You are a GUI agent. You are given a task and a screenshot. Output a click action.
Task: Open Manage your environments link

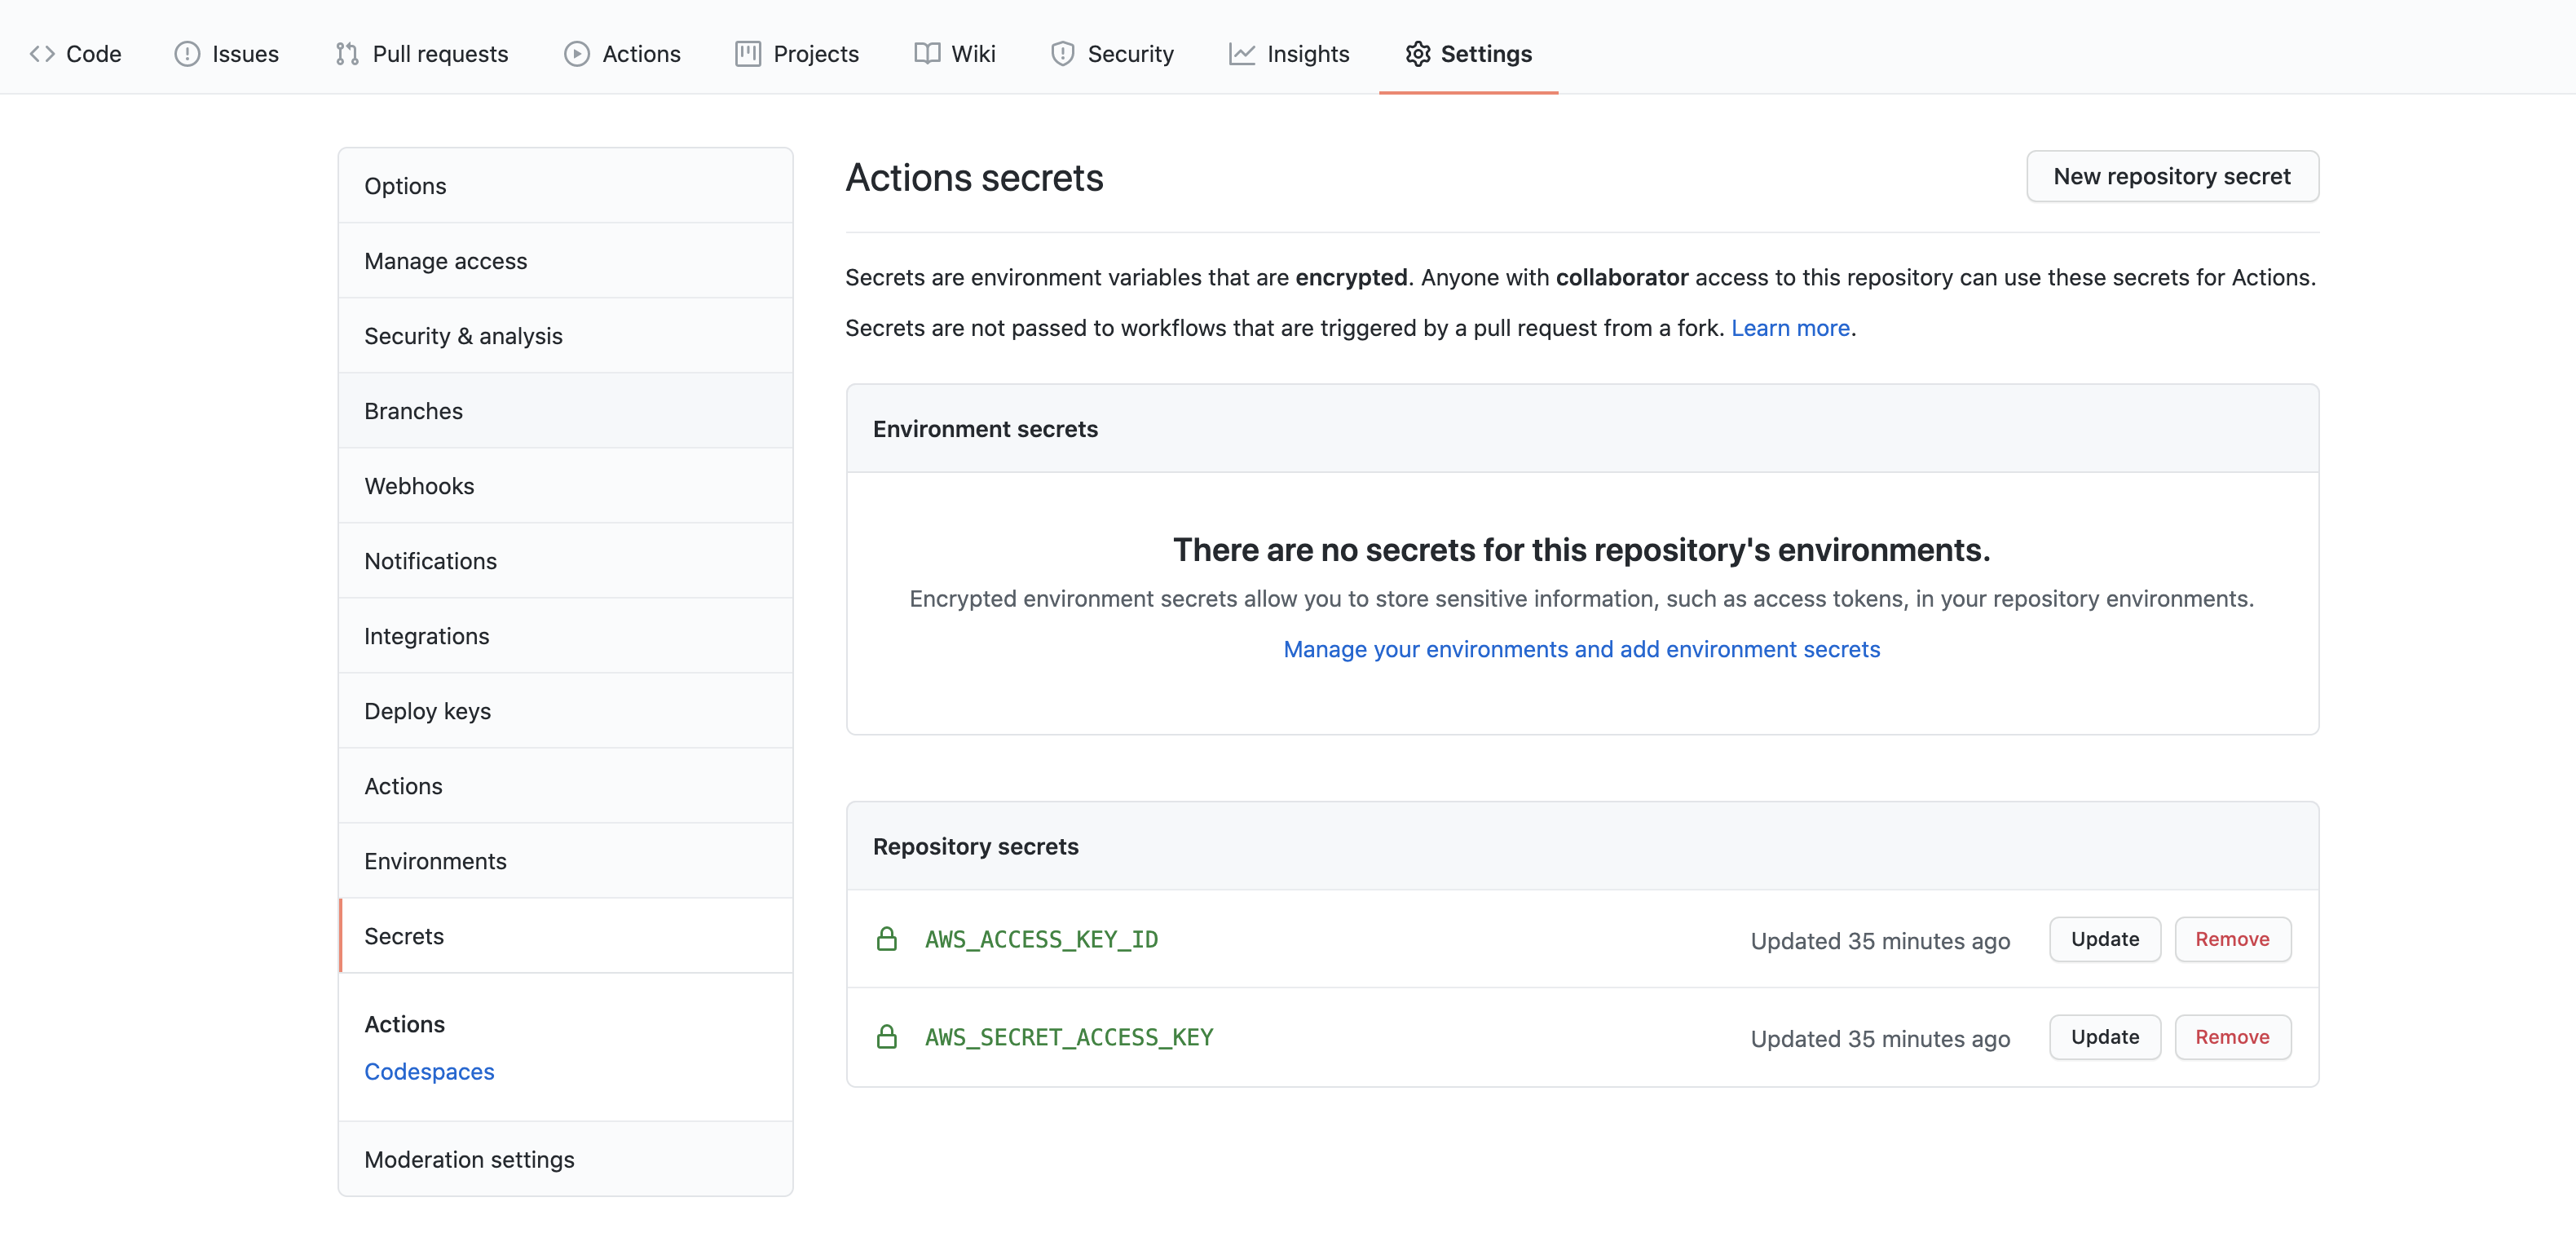click(x=1581, y=649)
